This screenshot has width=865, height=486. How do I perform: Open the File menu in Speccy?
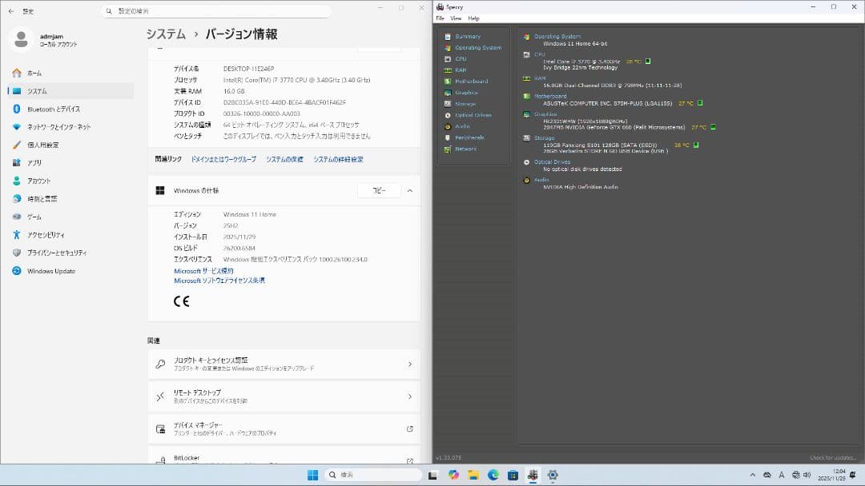(441, 18)
